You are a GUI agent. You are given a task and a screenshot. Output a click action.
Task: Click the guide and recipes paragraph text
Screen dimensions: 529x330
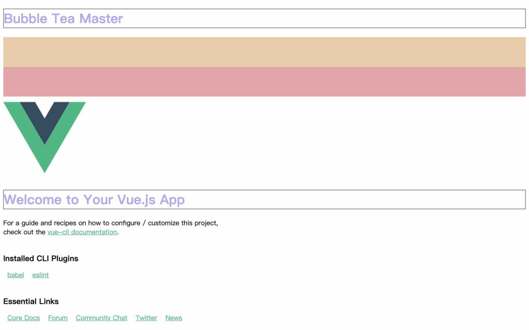pos(111,227)
